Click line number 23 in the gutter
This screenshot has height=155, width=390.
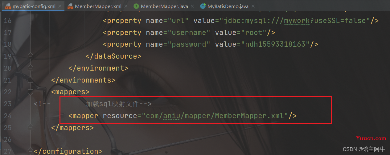click(x=8, y=104)
